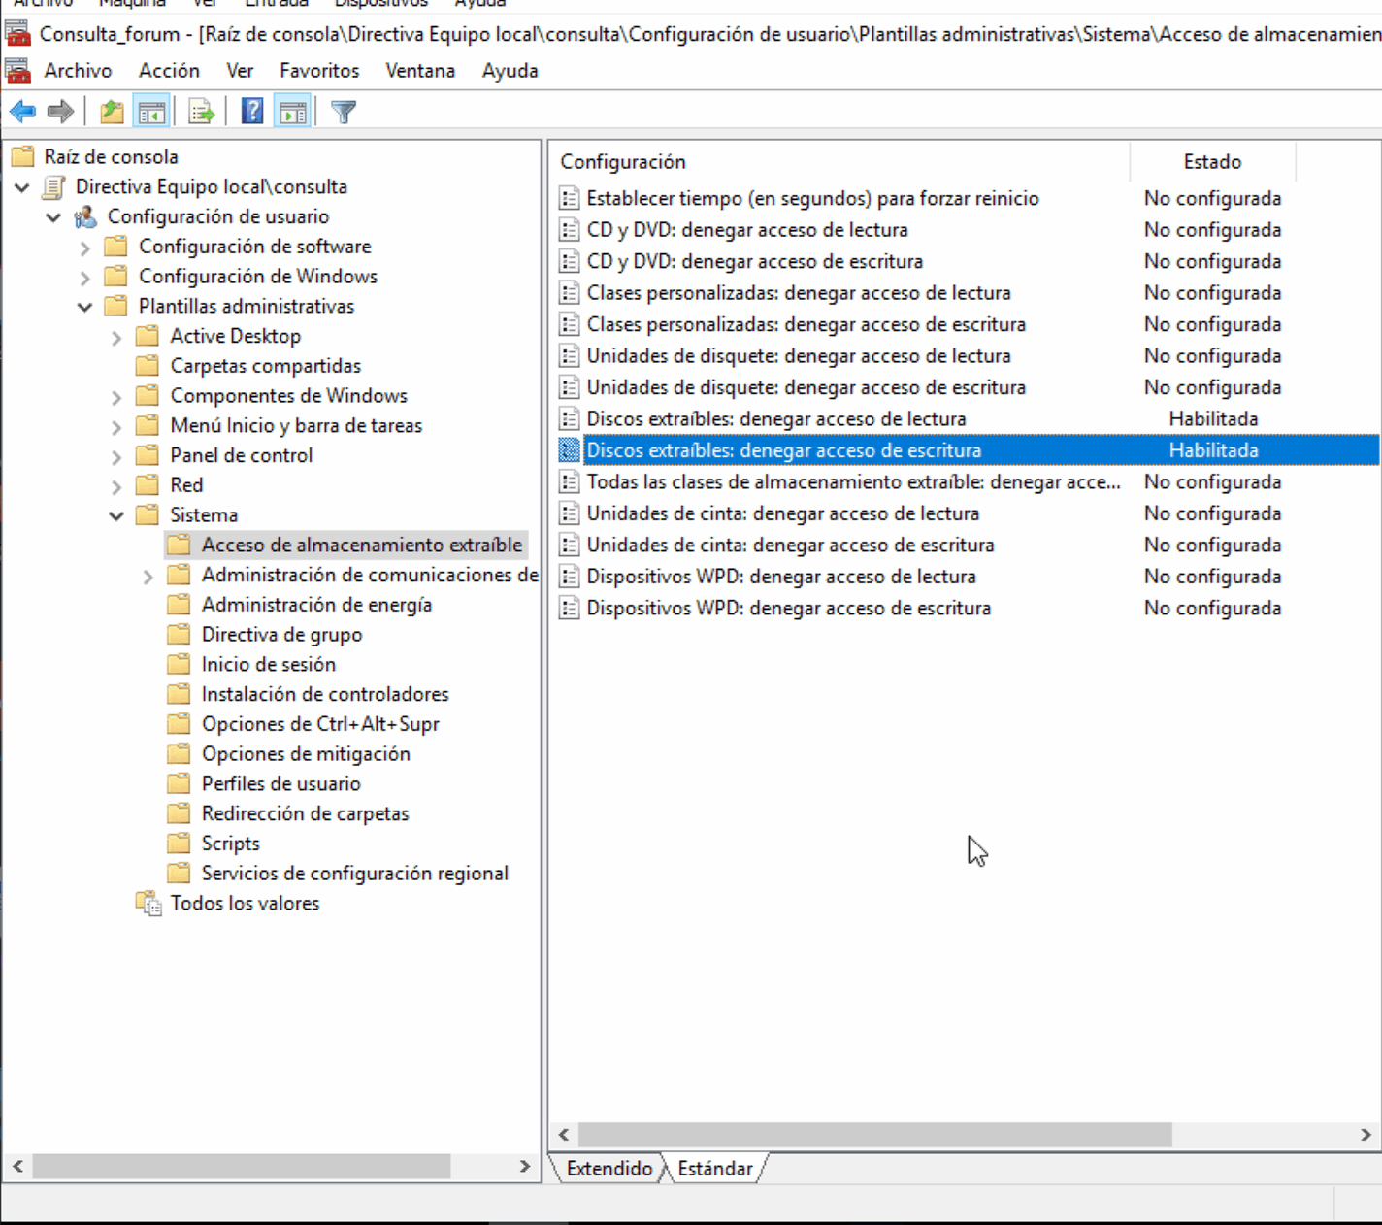Expand the Active Desktop node

pos(116,337)
